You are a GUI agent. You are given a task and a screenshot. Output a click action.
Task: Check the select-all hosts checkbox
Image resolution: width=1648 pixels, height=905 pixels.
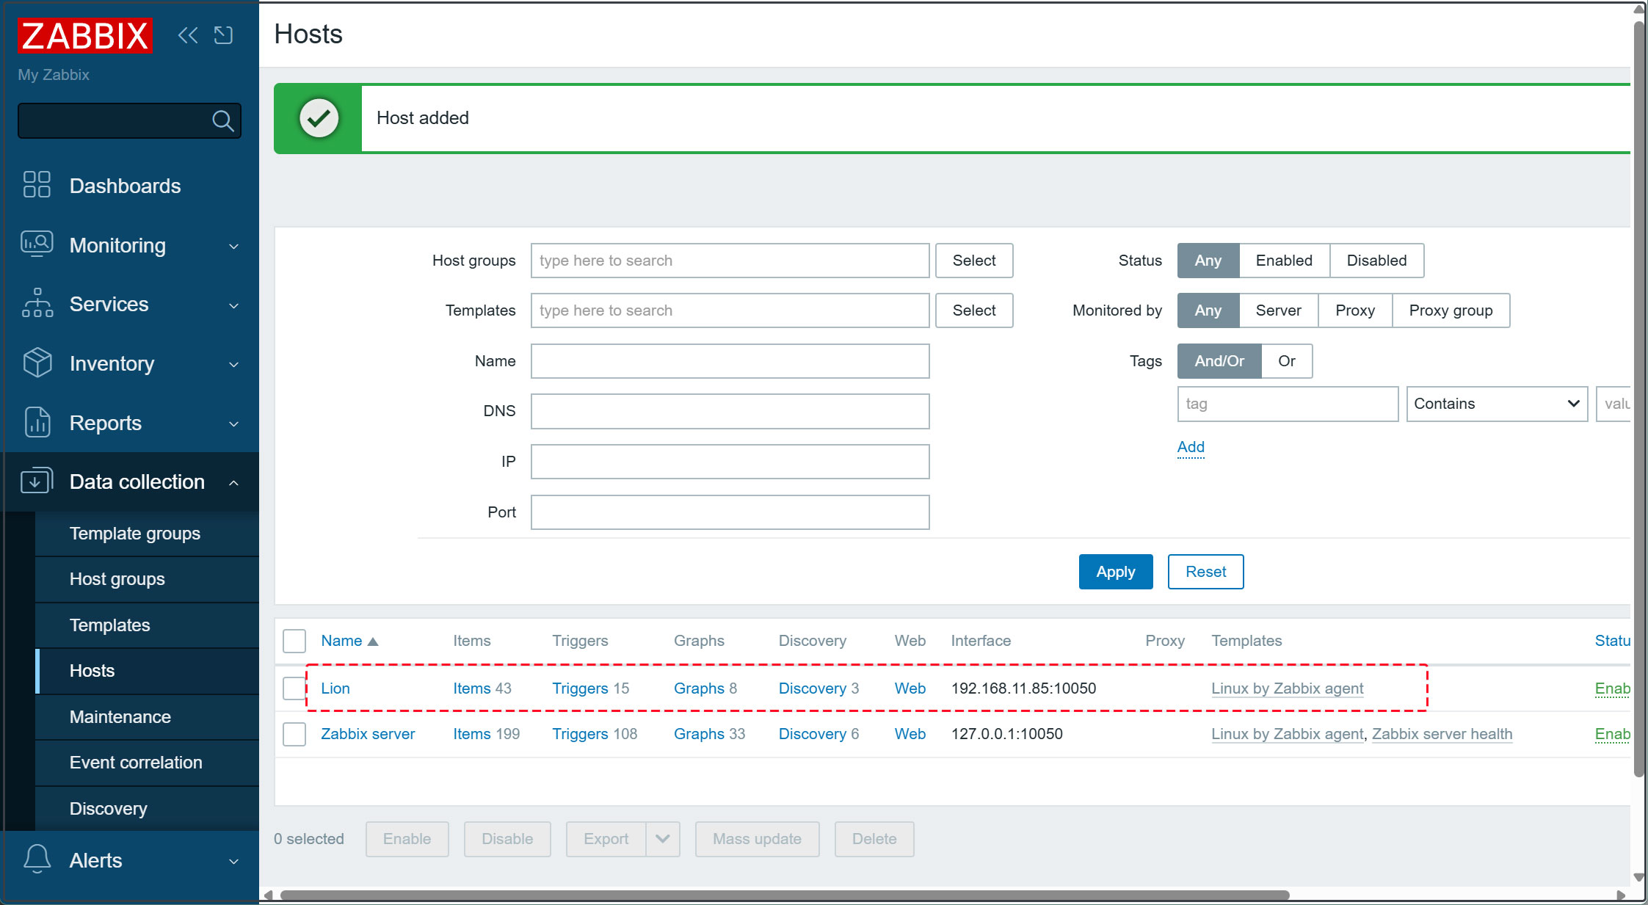(x=294, y=640)
